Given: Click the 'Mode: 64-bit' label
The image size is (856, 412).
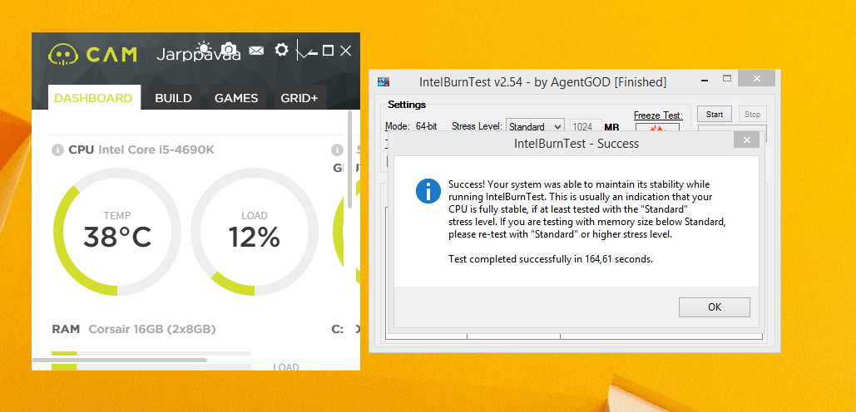Looking at the screenshot, I should coord(411,126).
